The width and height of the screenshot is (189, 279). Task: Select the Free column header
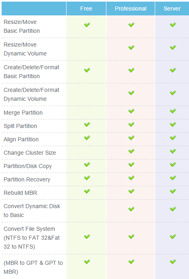86,9
